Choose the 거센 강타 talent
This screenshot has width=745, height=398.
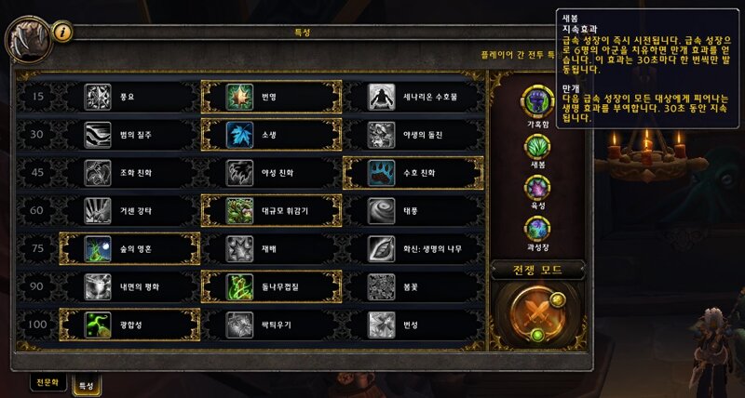[130, 210]
